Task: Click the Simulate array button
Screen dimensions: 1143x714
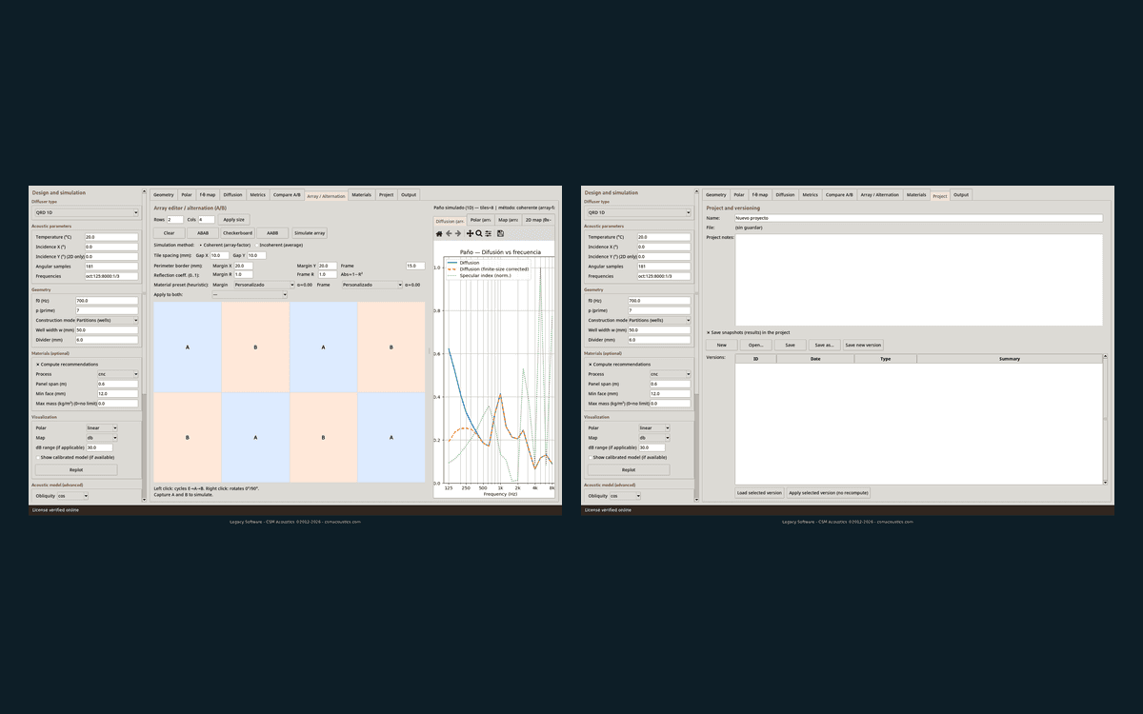Action: pyautogui.click(x=310, y=232)
